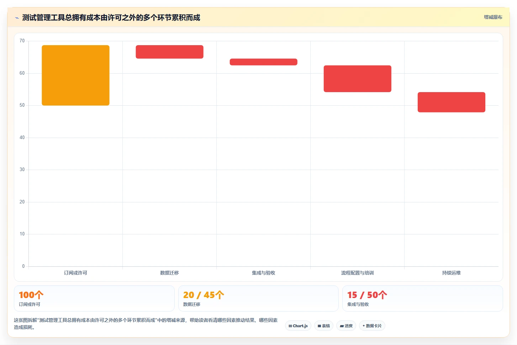Click the x-axis label 数据迁移
This screenshot has width=517, height=345.
coord(169,273)
